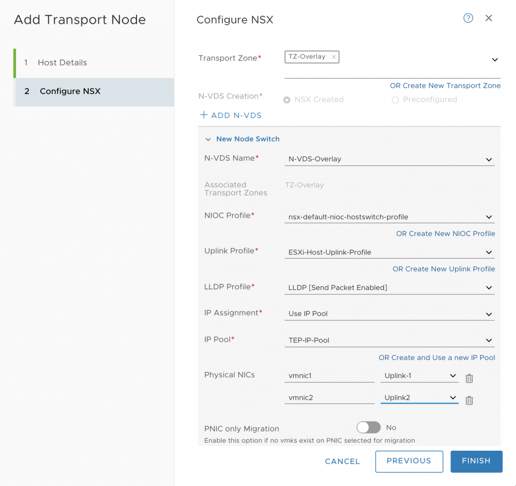Screen dimensions: 516x486
Task: Click the PNIC migration hint text
Action: point(309,441)
